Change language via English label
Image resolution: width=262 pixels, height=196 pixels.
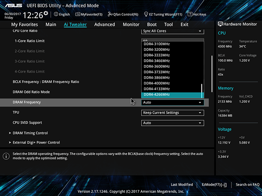point(64,14)
